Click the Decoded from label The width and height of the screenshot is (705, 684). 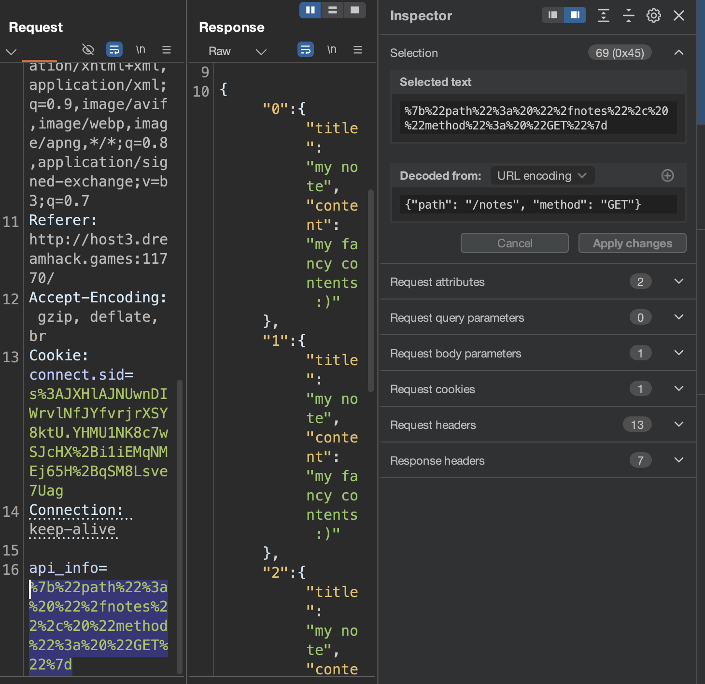[x=440, y=175]
